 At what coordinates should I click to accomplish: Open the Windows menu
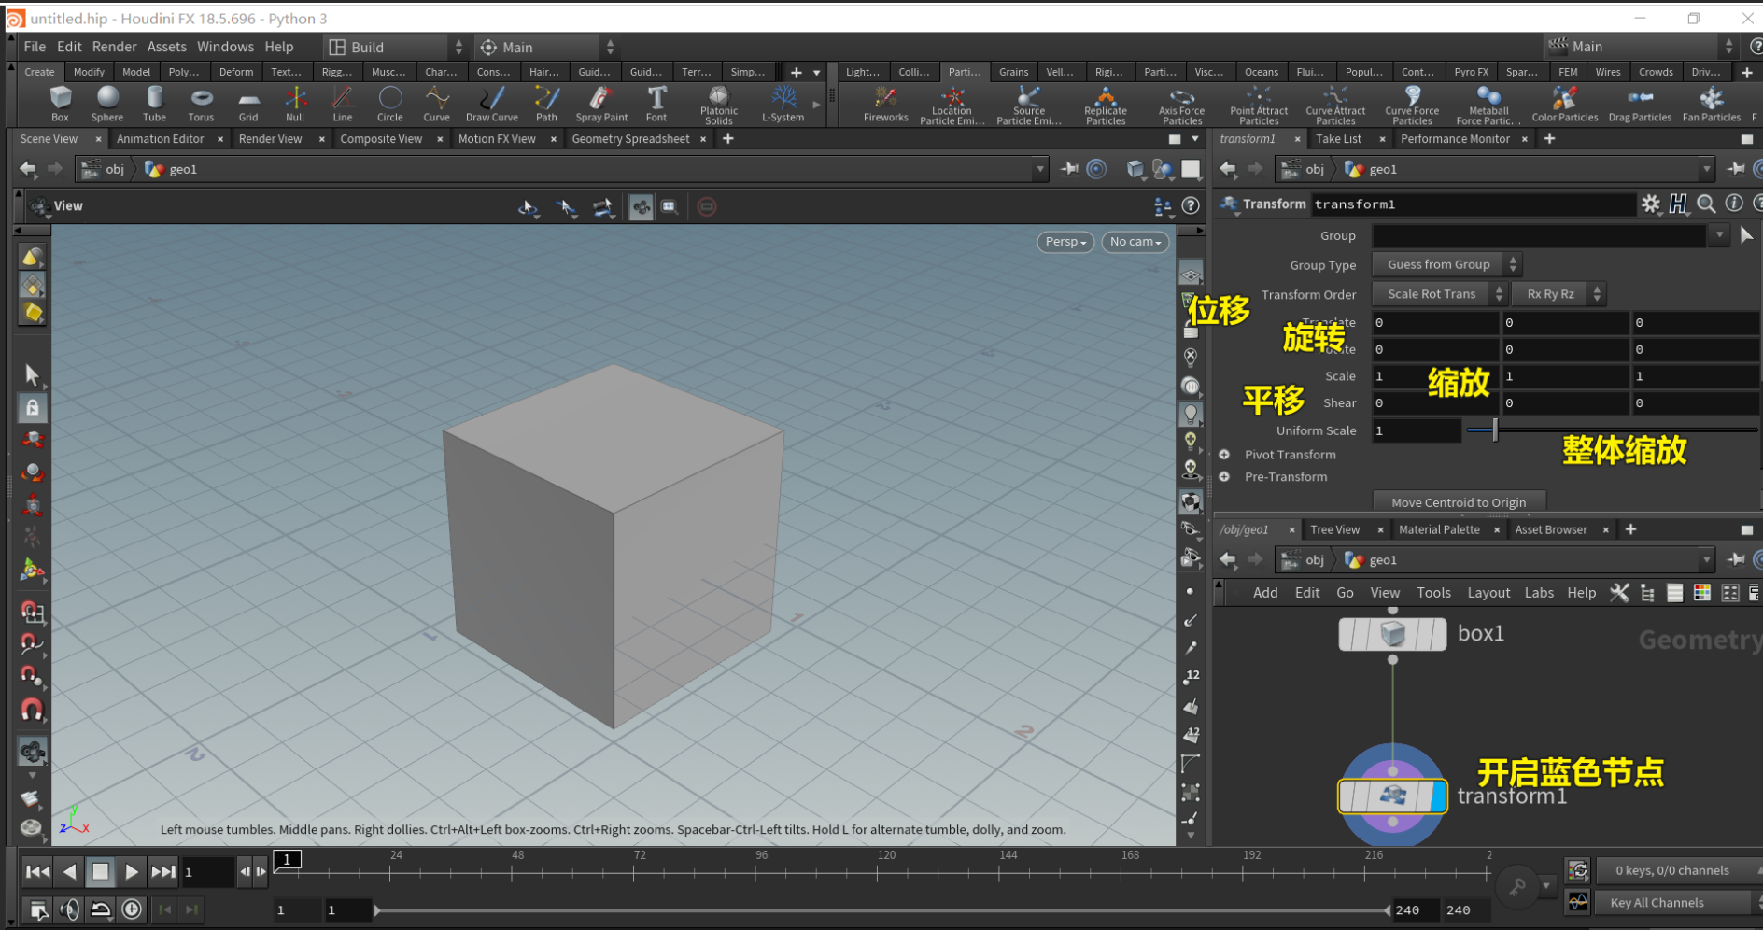(225, 47)
